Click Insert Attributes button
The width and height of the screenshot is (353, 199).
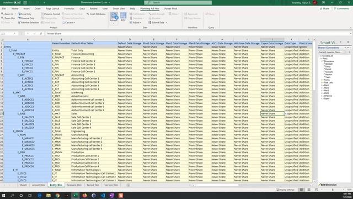(96, 14)
